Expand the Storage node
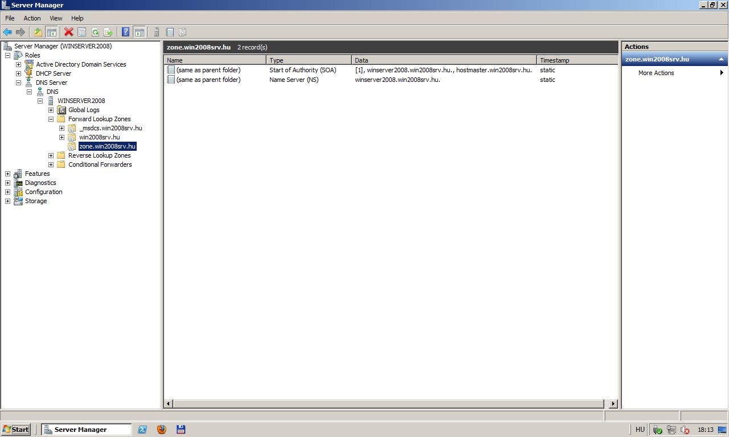729x437 pixels. 7,201
